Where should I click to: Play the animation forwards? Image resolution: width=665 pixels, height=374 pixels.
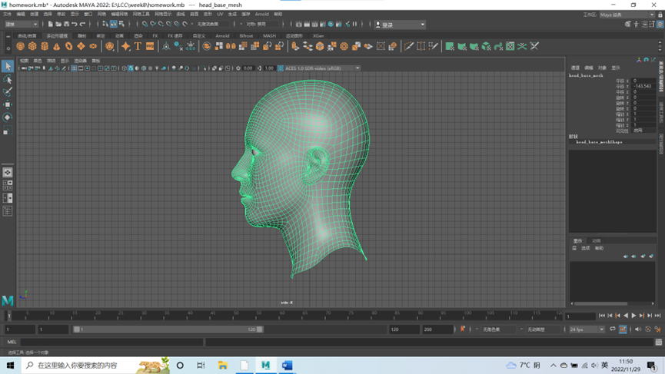click(x=634, y=316)
